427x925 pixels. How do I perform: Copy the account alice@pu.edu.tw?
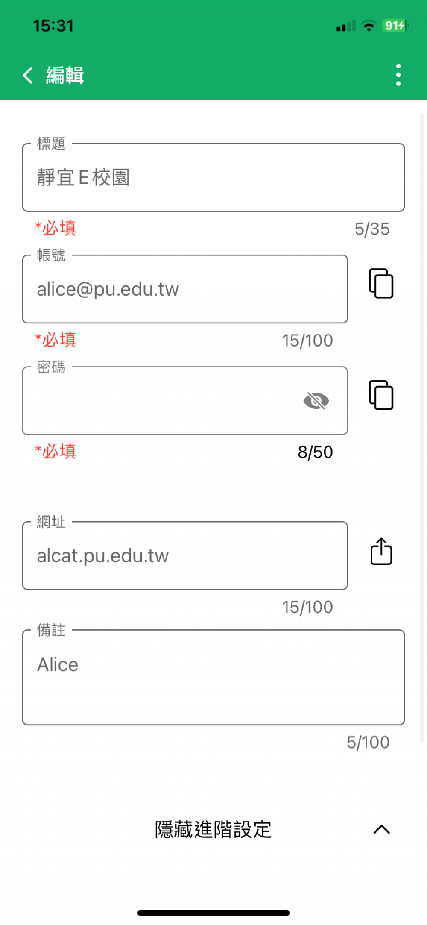point(381,284)
